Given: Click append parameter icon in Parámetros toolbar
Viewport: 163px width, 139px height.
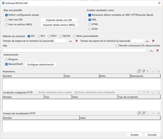Looking at the screenshot, I should 139,71.
